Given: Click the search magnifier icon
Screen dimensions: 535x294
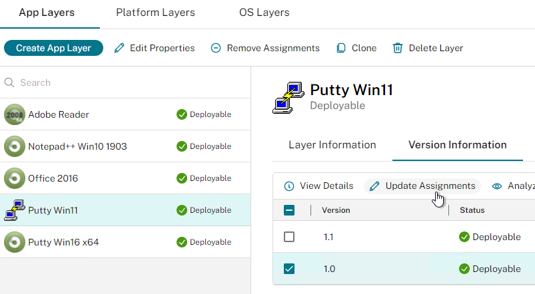Looking at the screenshot, I should click(x=9, y=82).
